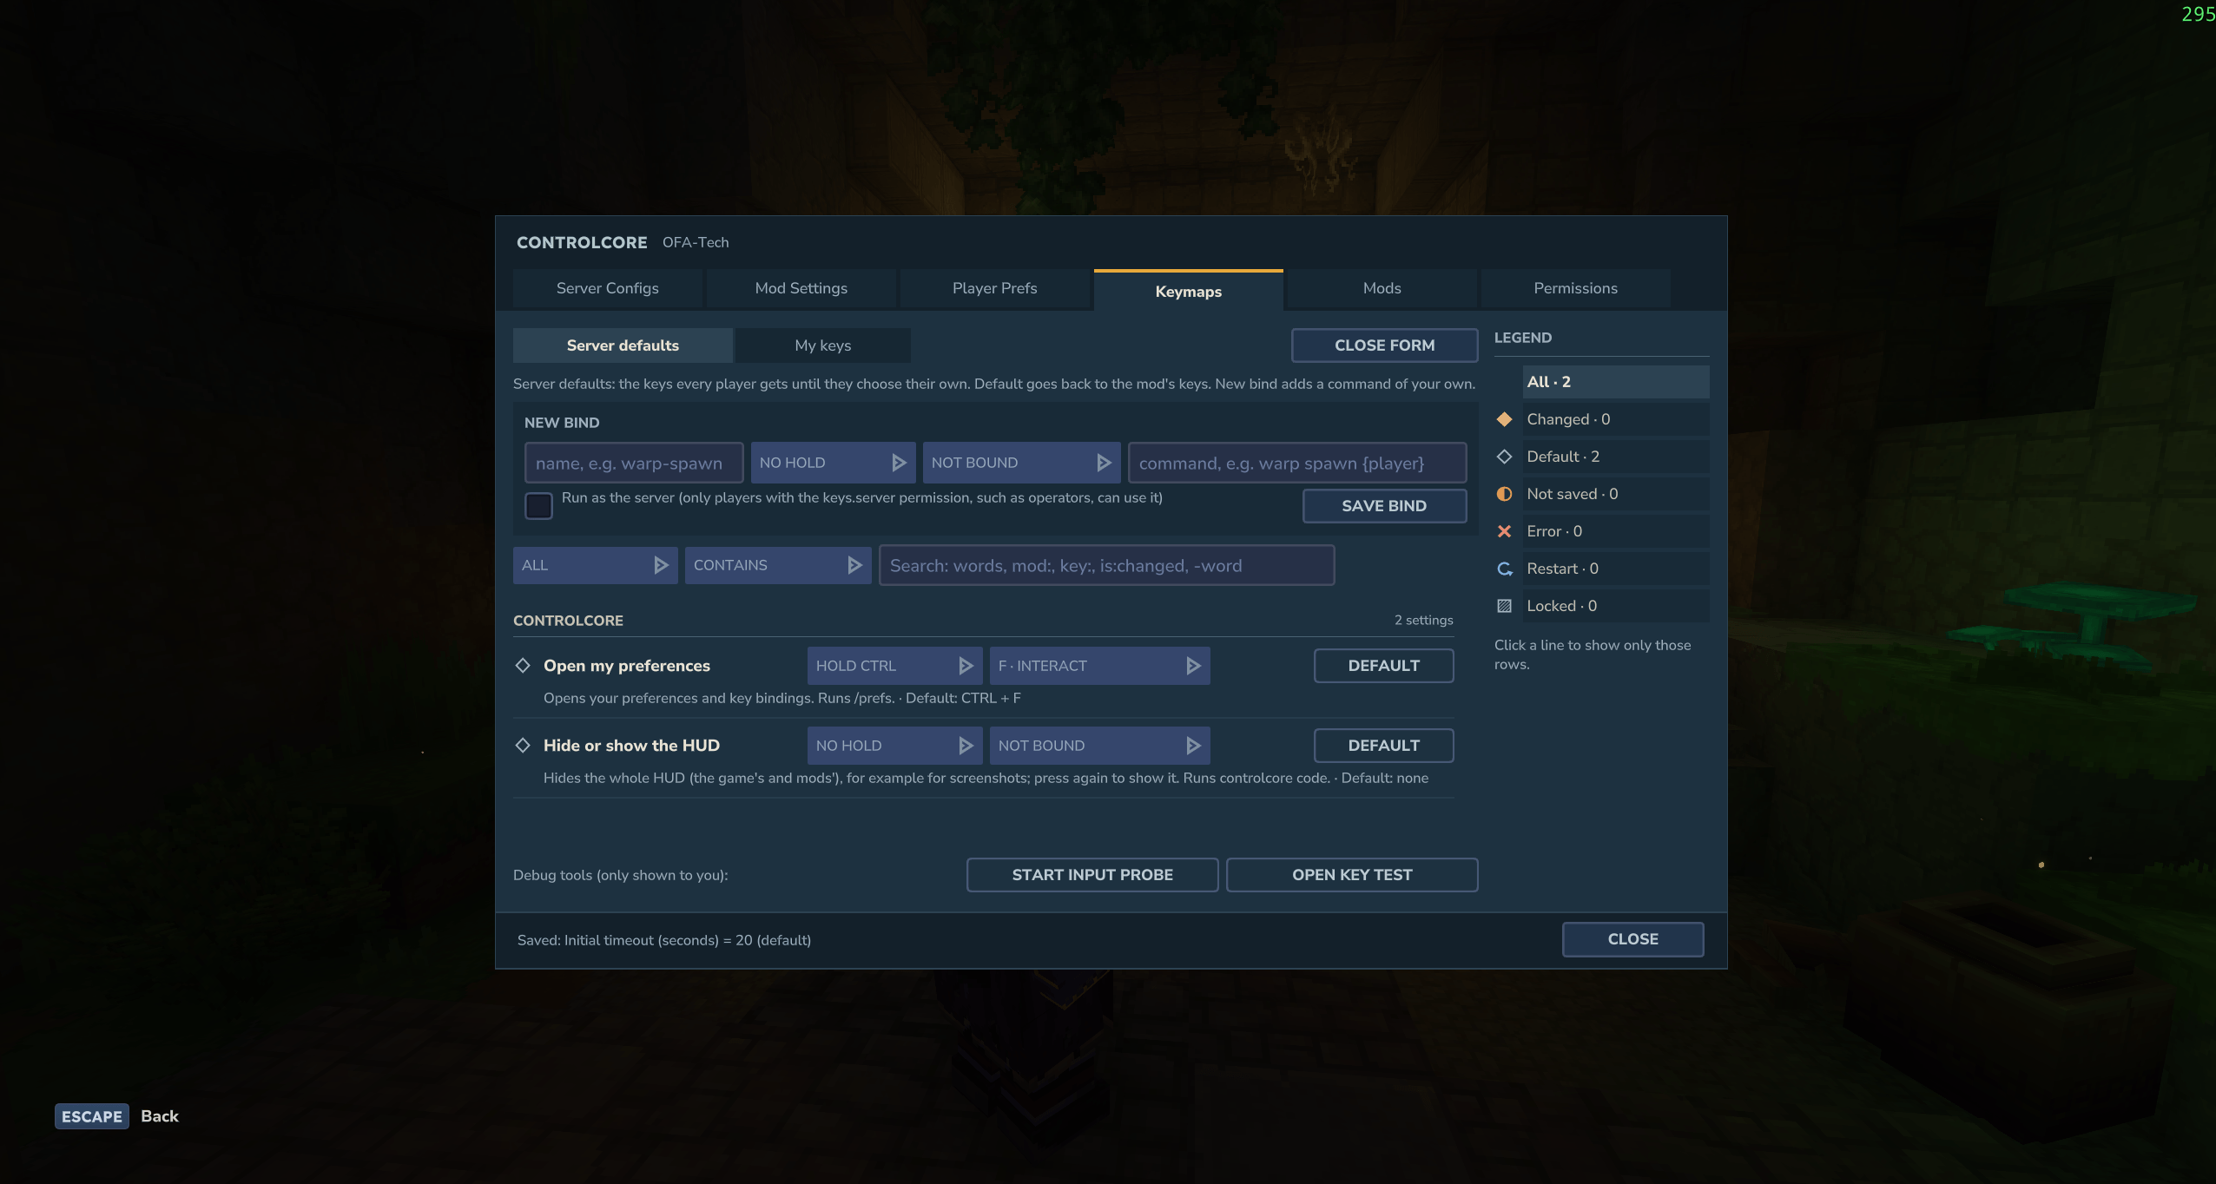Filter by Restart · 0 legend row
Viewport: 2216px width, 1184px height.
pos(1615,569)
